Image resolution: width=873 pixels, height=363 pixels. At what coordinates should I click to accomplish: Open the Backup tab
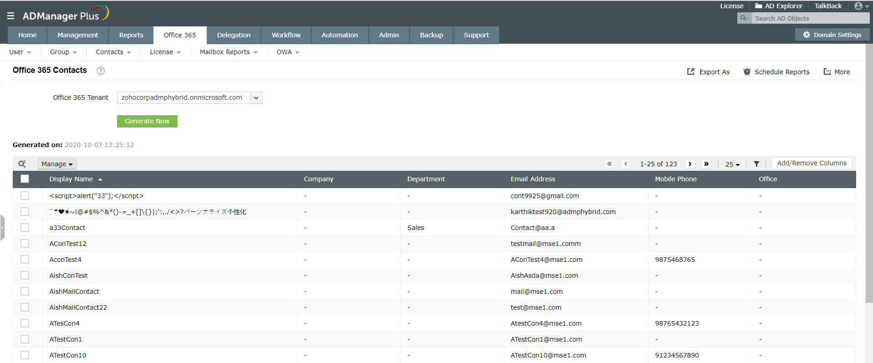point(431,35)
